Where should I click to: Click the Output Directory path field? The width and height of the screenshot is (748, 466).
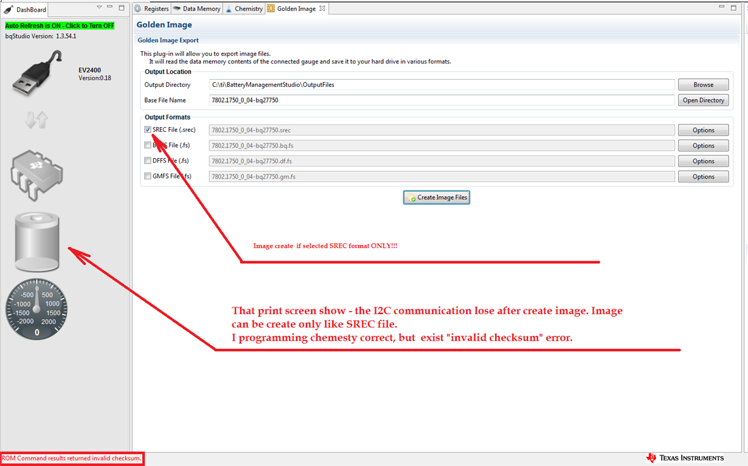click(442, 84)
